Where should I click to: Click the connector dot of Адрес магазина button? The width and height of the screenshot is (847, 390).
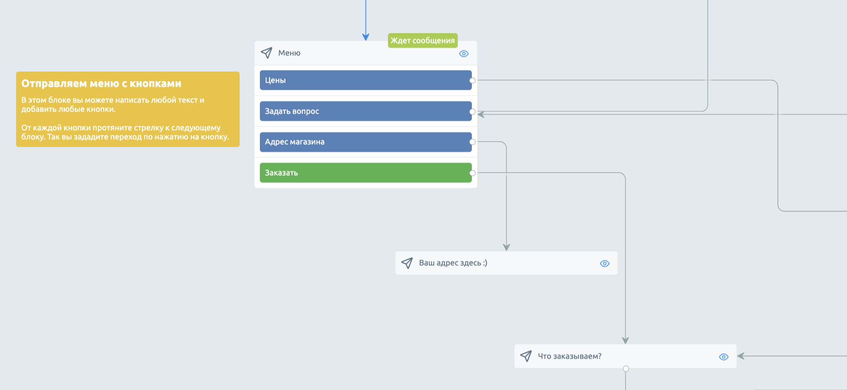coord(473,142)
